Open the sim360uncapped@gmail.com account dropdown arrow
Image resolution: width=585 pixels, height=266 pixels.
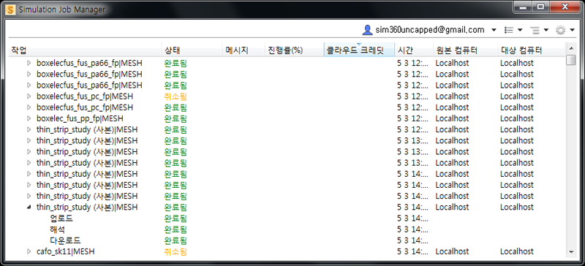[494, 30]
